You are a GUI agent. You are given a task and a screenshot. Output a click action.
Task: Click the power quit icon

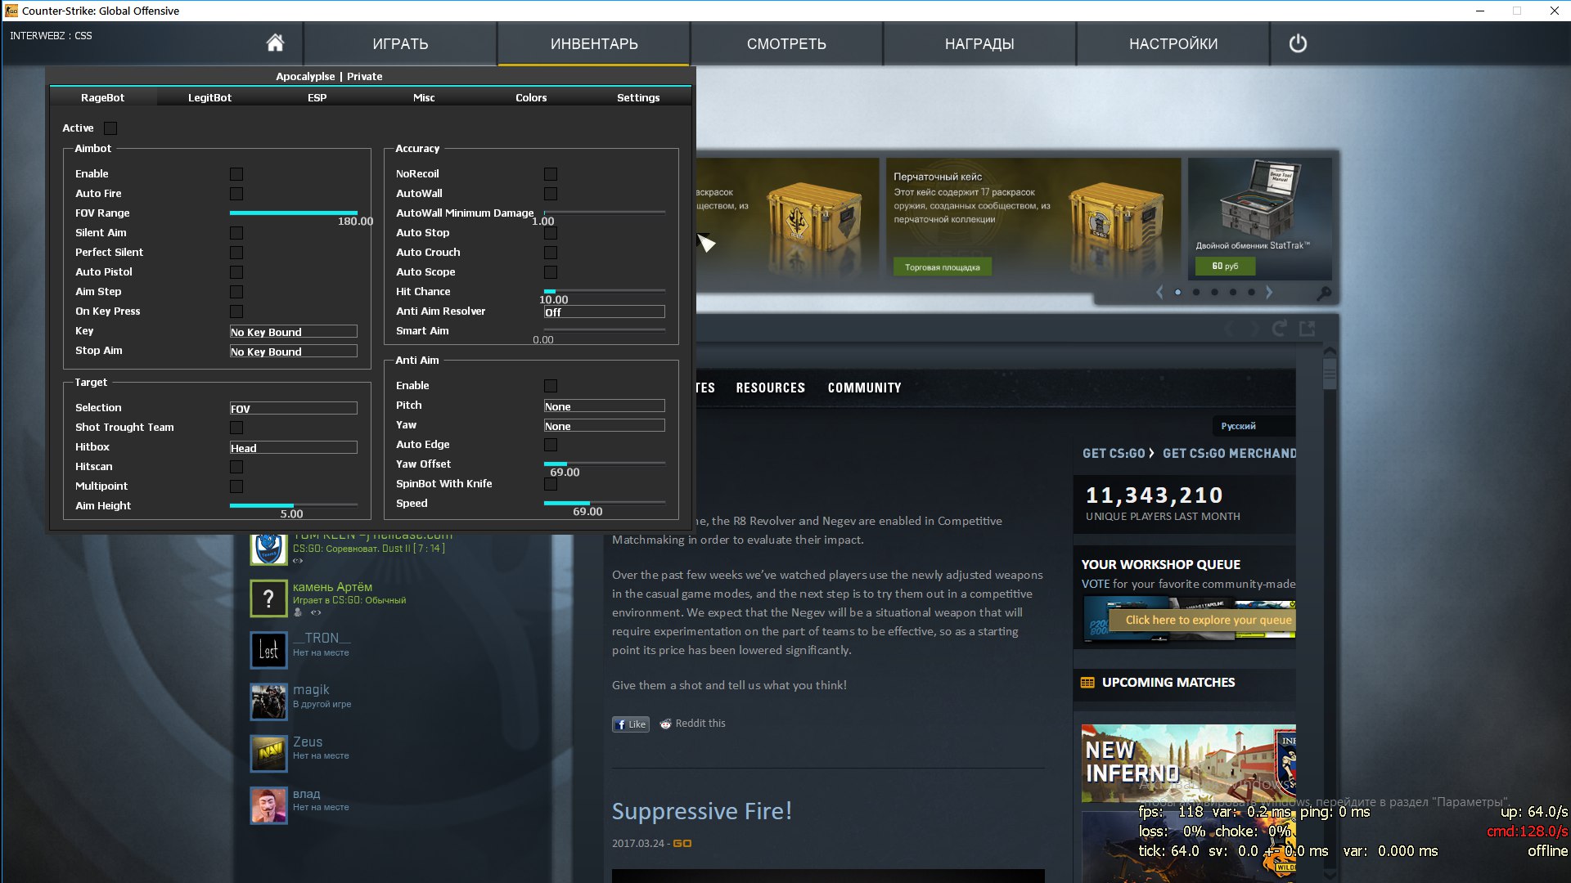click(1298, 43)
